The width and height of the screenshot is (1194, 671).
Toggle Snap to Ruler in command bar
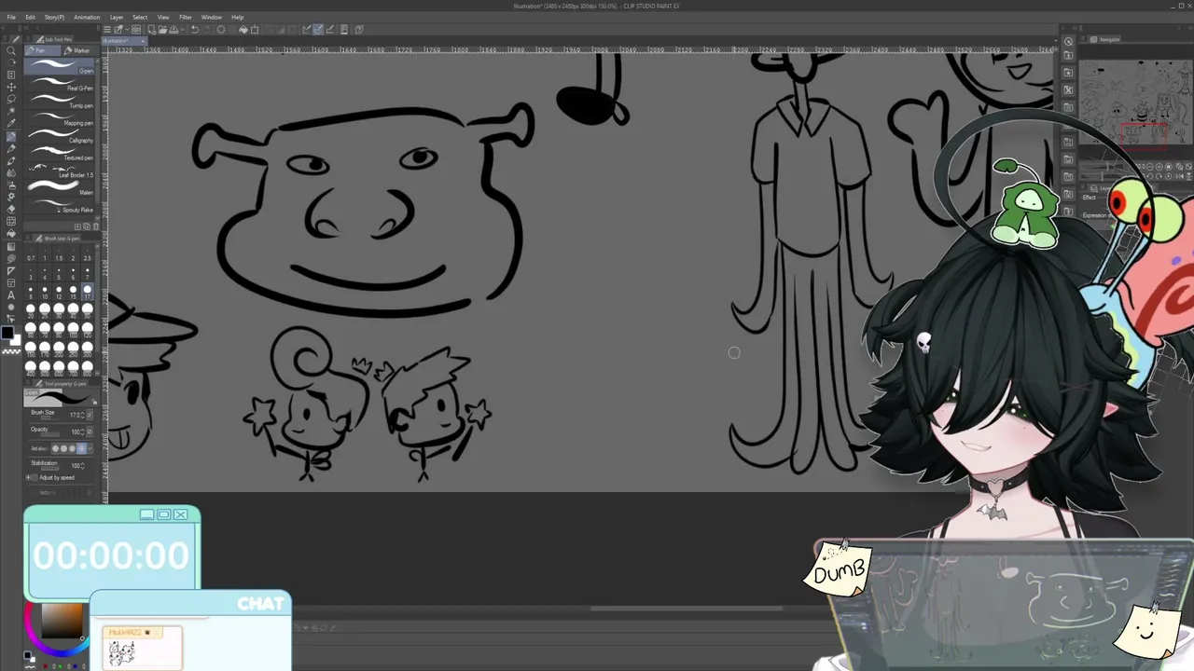(306, 30)
